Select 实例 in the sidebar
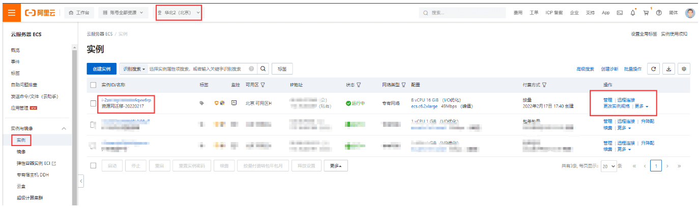699x212 pixels. coord(21,139)
